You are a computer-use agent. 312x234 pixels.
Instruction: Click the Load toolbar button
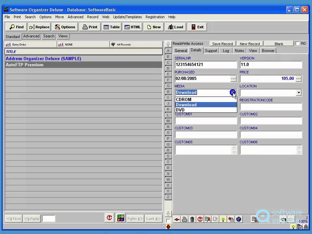click(x=175, y=27)
